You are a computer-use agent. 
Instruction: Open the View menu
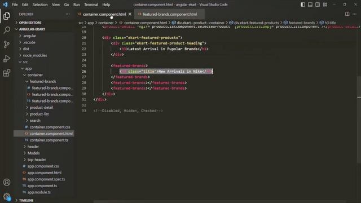(56, 5)
